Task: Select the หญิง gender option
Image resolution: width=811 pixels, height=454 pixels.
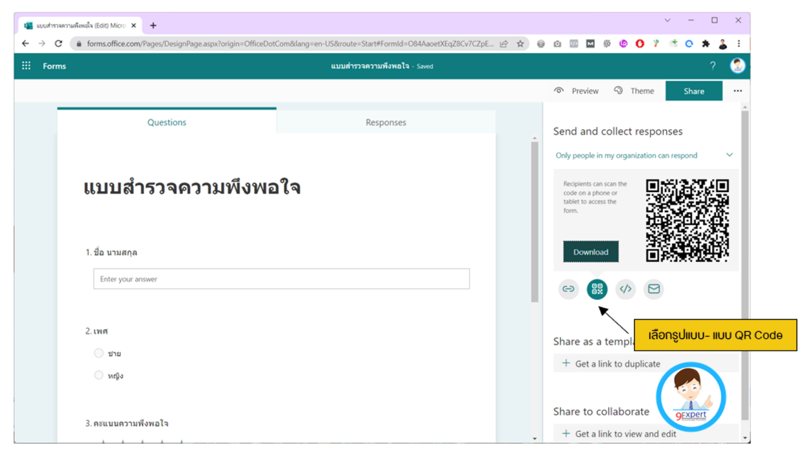Action: [98, 375]
